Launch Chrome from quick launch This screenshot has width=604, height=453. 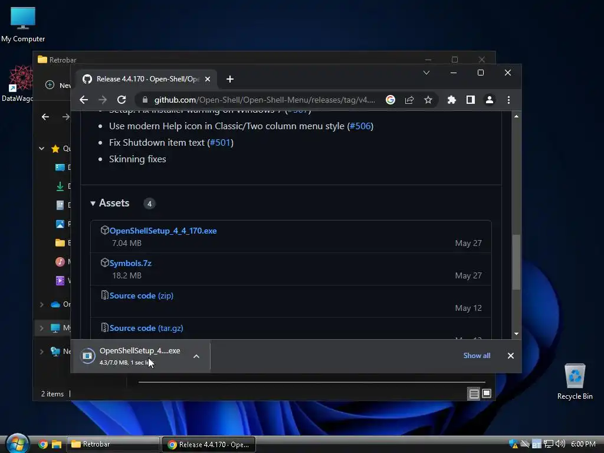[x=43, y=445]
